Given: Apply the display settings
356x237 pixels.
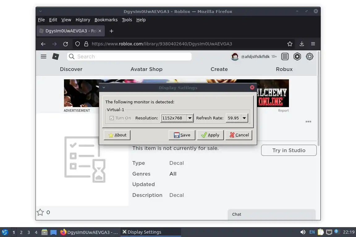Looking at the screenshot, I should pos(210,135).
